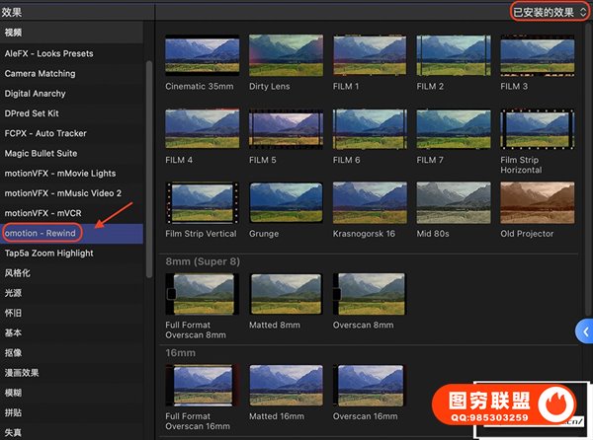Select the Tap5a Zoom Highlight category
This screenshot has height=440, width=593.
(x=49, y=253)
